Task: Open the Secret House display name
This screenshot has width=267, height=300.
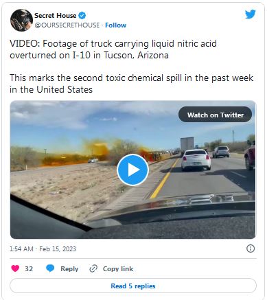Action: [x=55, y=16]
